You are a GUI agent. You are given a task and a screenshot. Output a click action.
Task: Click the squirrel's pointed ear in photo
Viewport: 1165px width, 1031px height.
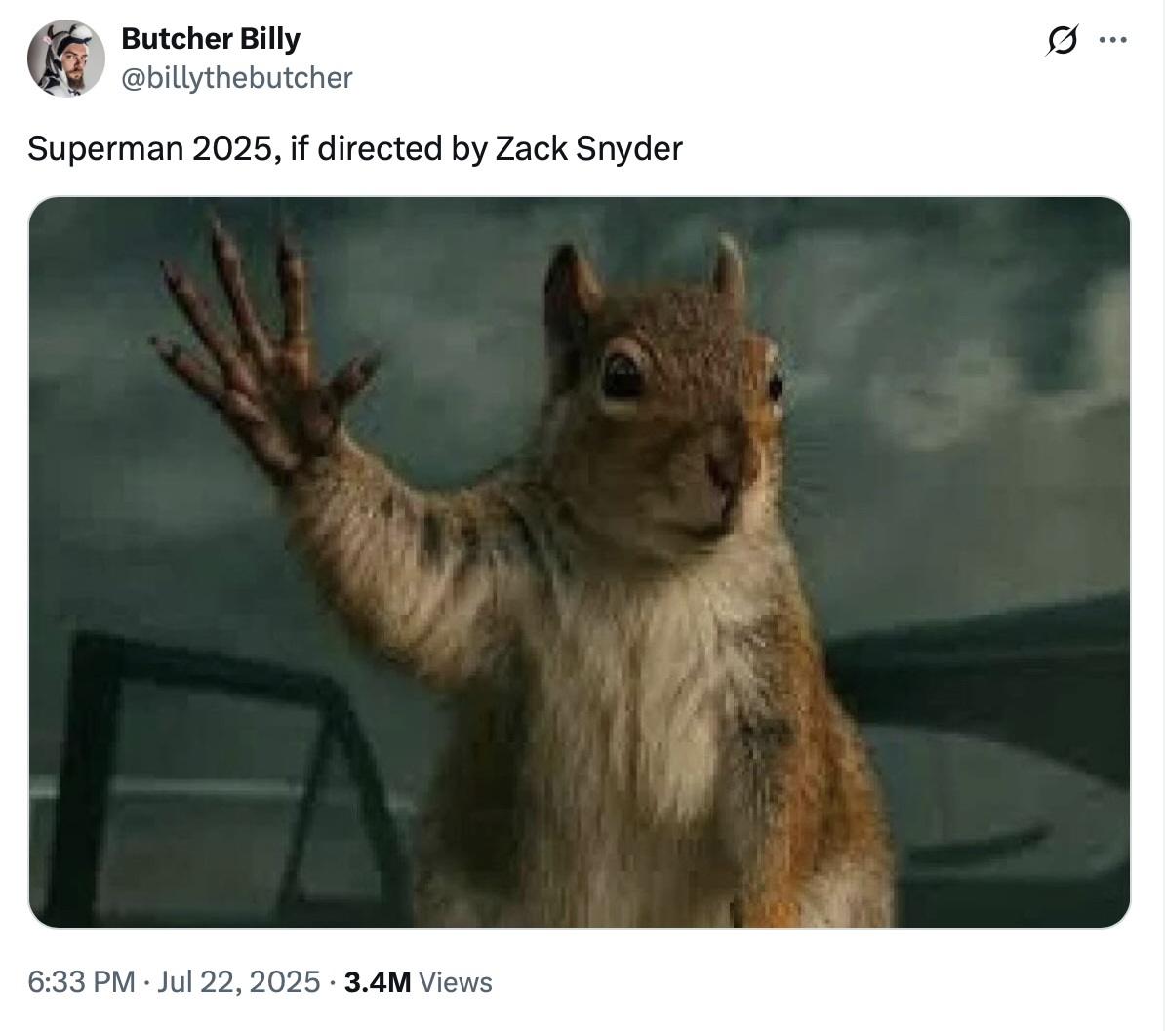pyautogui.click(x=571, y=282)
